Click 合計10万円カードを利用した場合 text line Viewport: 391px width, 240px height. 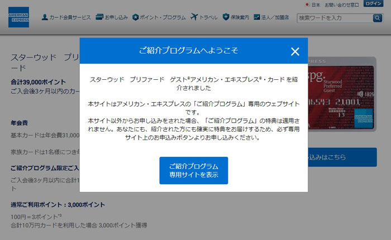tap(79, 225)
